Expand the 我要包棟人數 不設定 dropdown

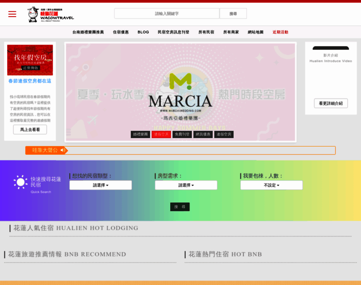pos(272,185)
